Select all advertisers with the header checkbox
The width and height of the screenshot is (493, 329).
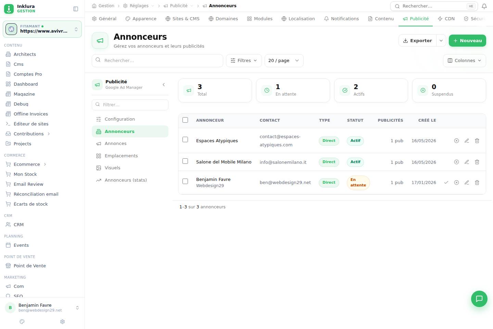pos(185,120)
